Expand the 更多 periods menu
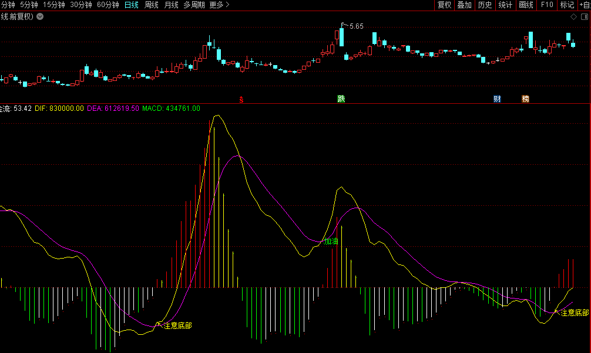Viewport: 591px width, 353px height. pyautogui.click(x=219, y=5)
